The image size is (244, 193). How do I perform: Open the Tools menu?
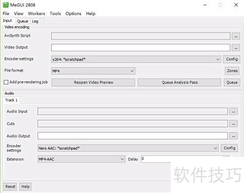pos(55,14)
